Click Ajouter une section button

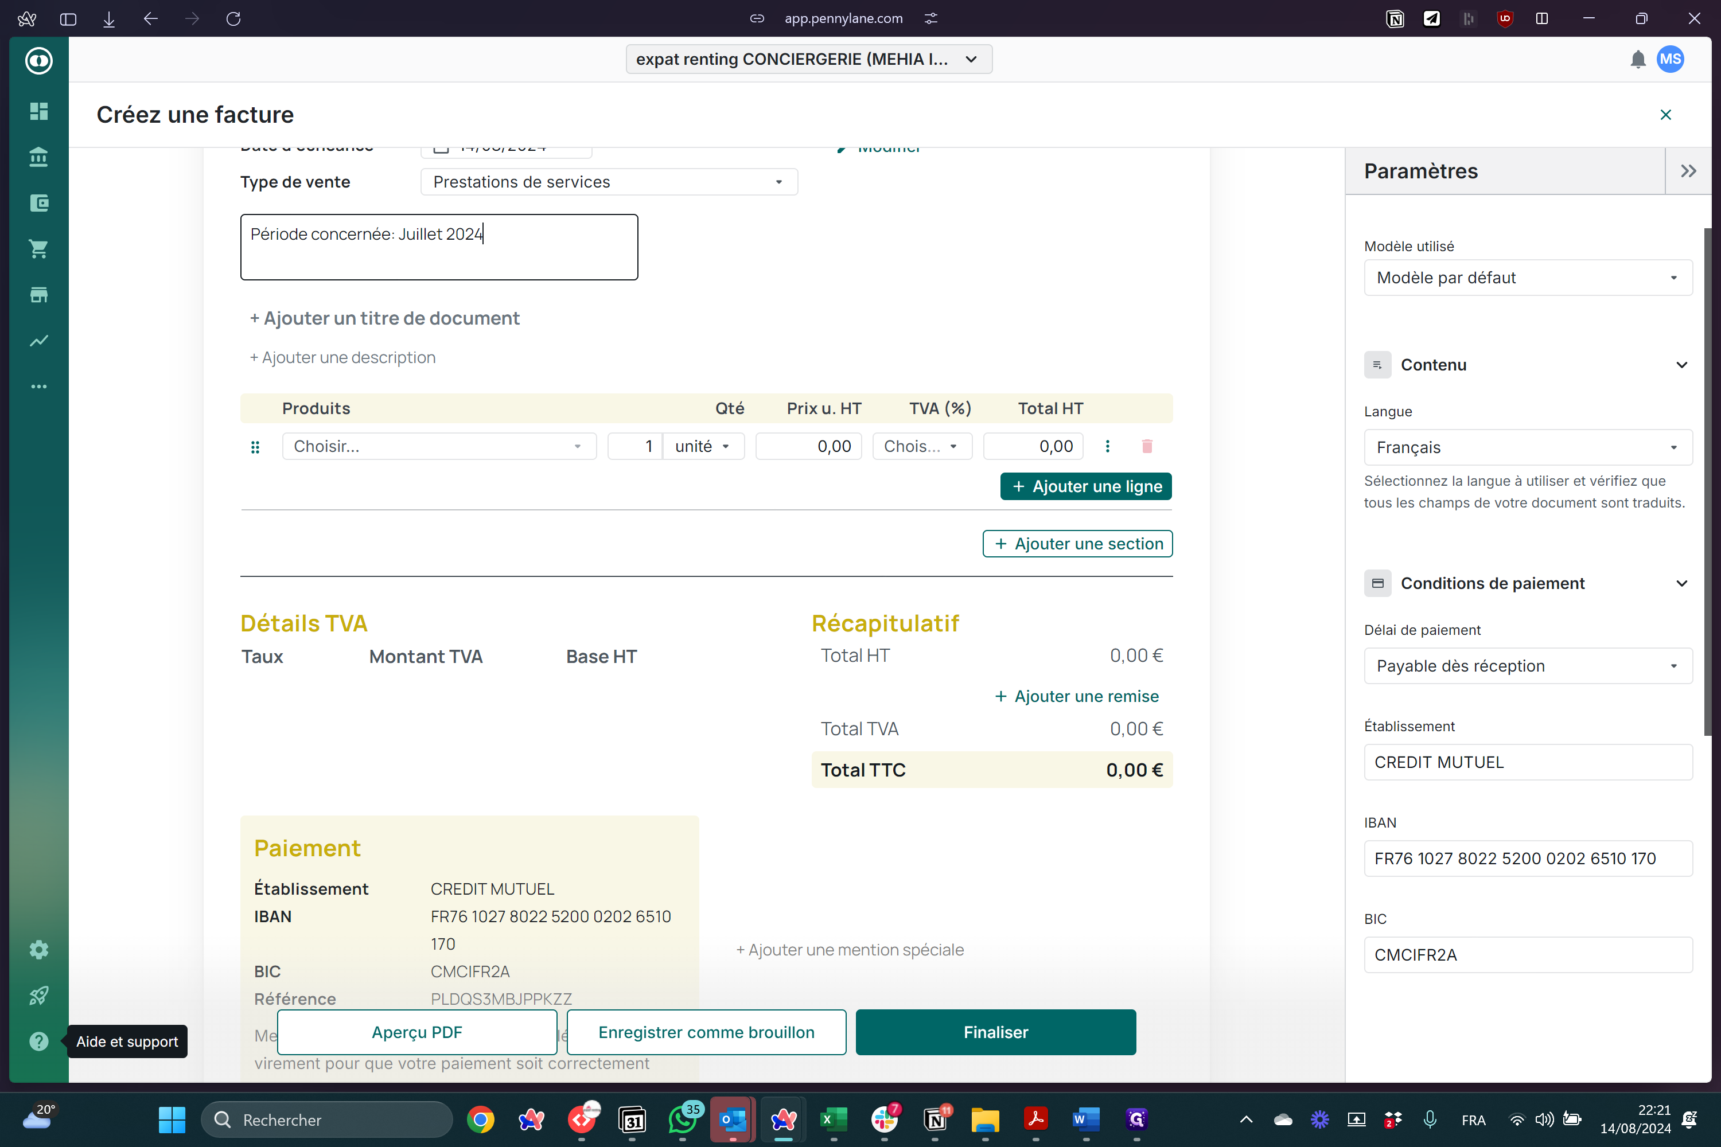coord(1078,544)
